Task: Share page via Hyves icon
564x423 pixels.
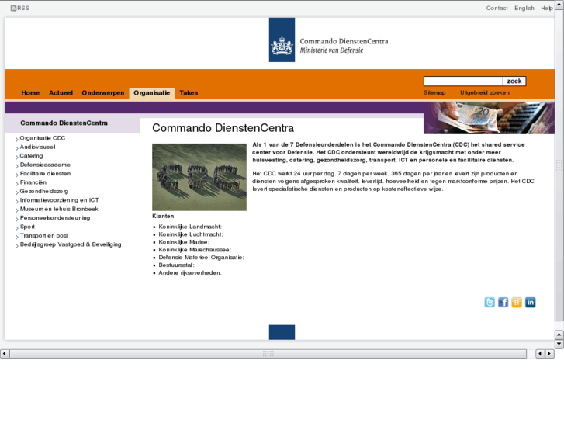Action: tap(517, 303)
